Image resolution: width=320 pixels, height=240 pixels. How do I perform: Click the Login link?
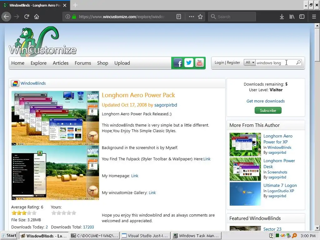[x=219, y=62]
